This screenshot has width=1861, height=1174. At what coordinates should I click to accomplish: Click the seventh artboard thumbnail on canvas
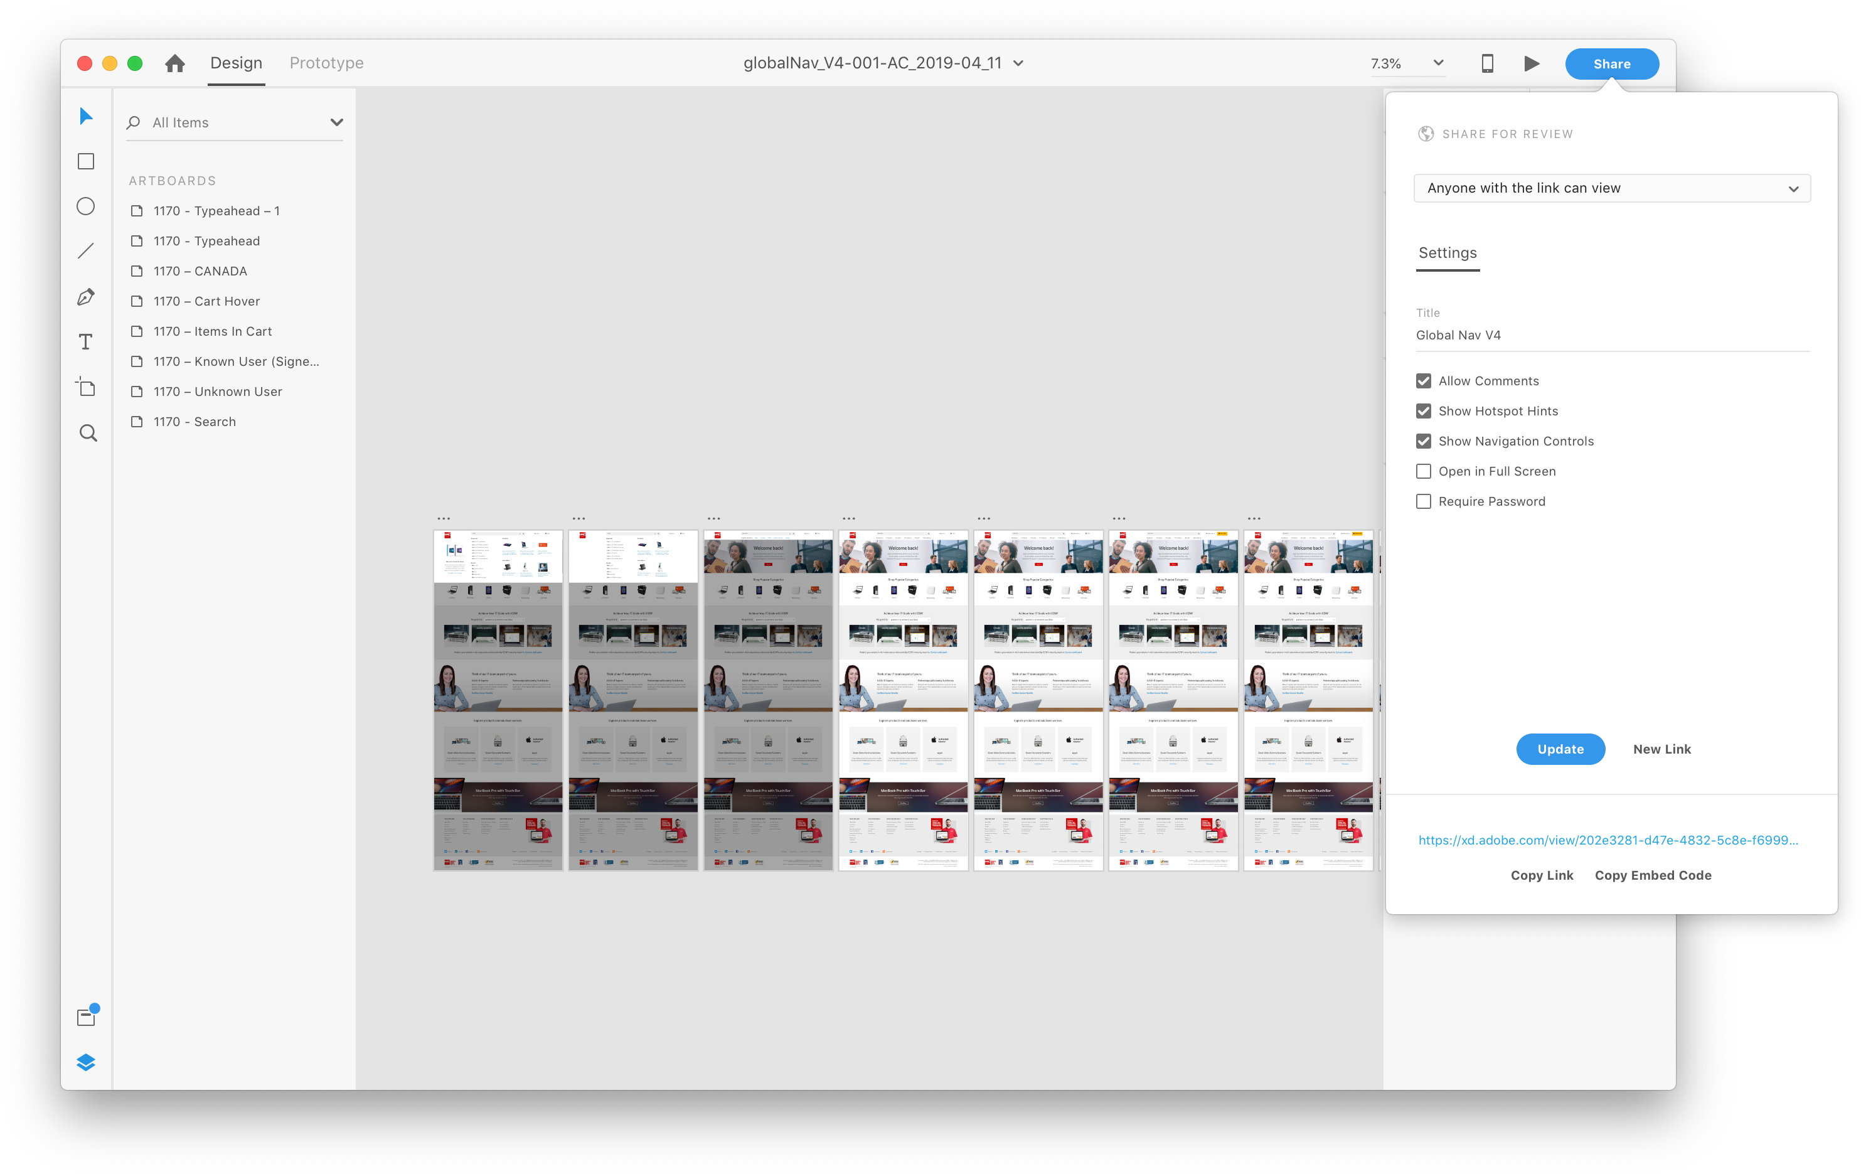[1308, 700]
